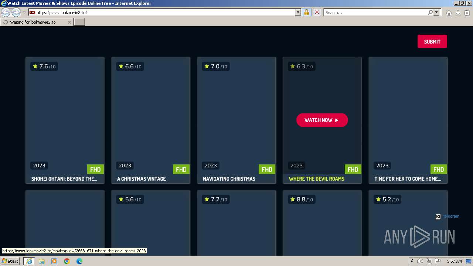Image resolution: width=473 pixels, height=266 pixels.
Task: Open 'Time For Her To Come Home...' title
Action: 408,179
